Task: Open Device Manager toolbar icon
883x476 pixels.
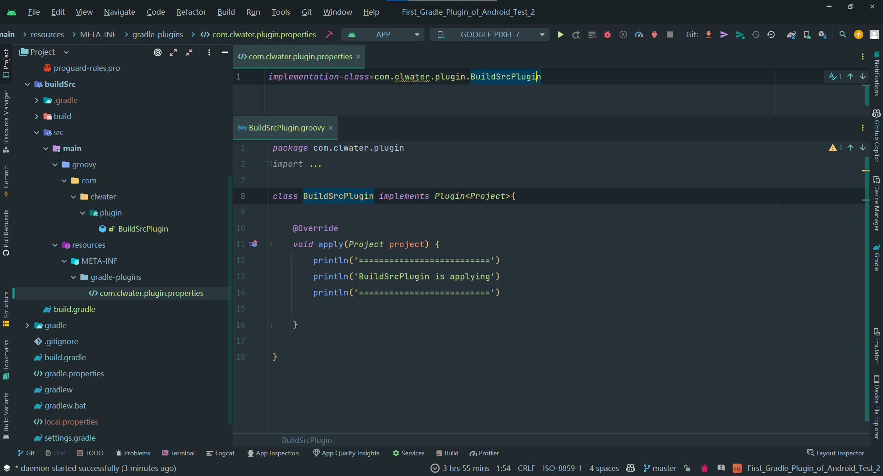Action: [807, 34]
